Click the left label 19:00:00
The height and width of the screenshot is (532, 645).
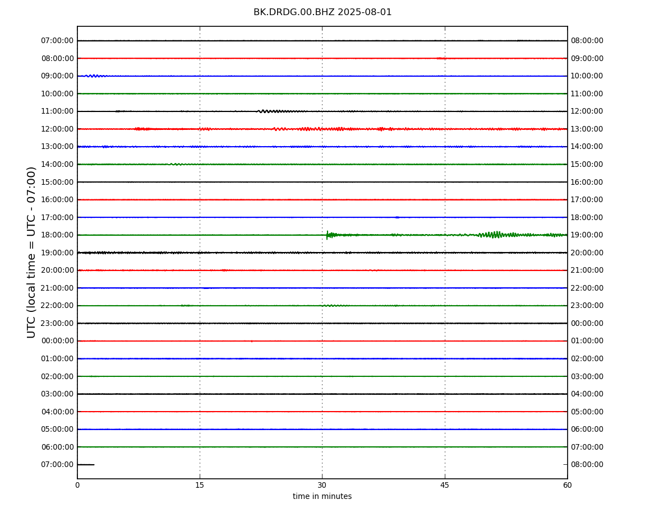(57, 253)
